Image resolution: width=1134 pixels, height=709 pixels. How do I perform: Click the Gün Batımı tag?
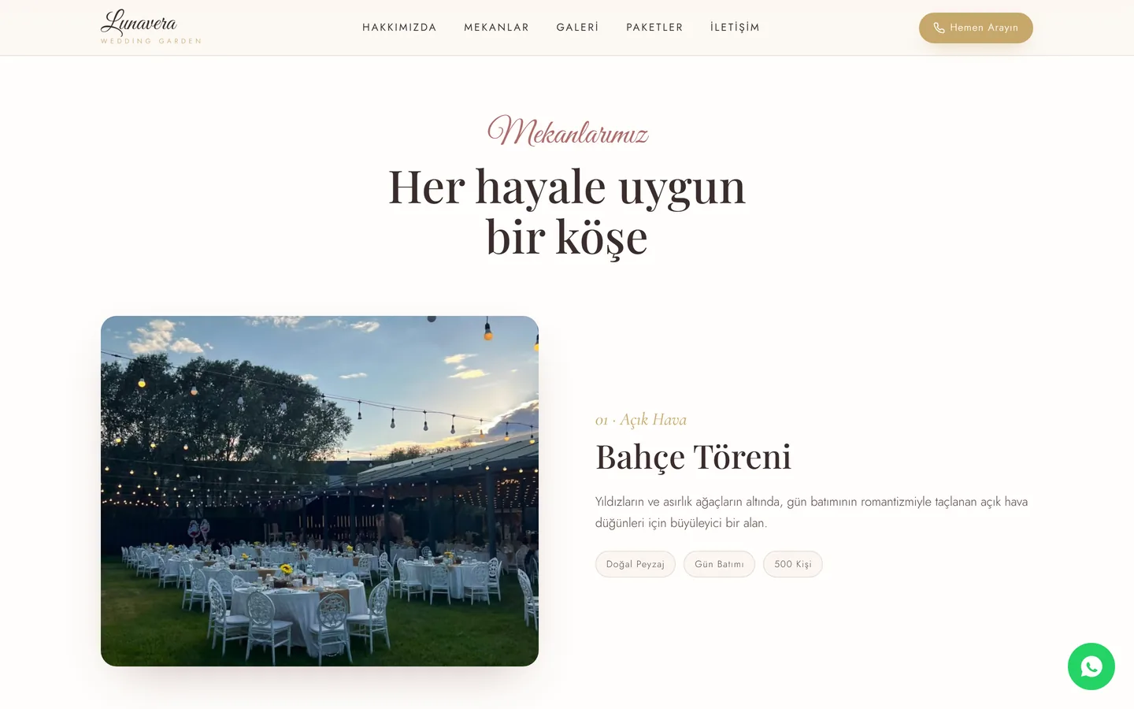(719, 564)
